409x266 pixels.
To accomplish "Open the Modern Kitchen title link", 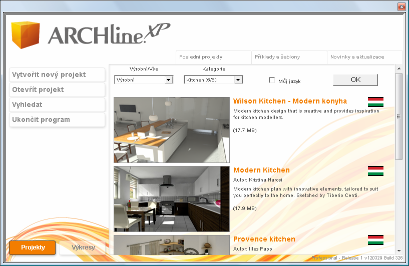I will pyautogui.click(x=261, y=170).
